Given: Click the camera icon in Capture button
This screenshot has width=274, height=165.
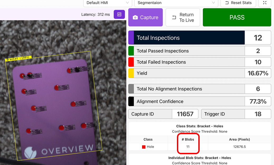Looking at the screenshot, I should [135, 17].
